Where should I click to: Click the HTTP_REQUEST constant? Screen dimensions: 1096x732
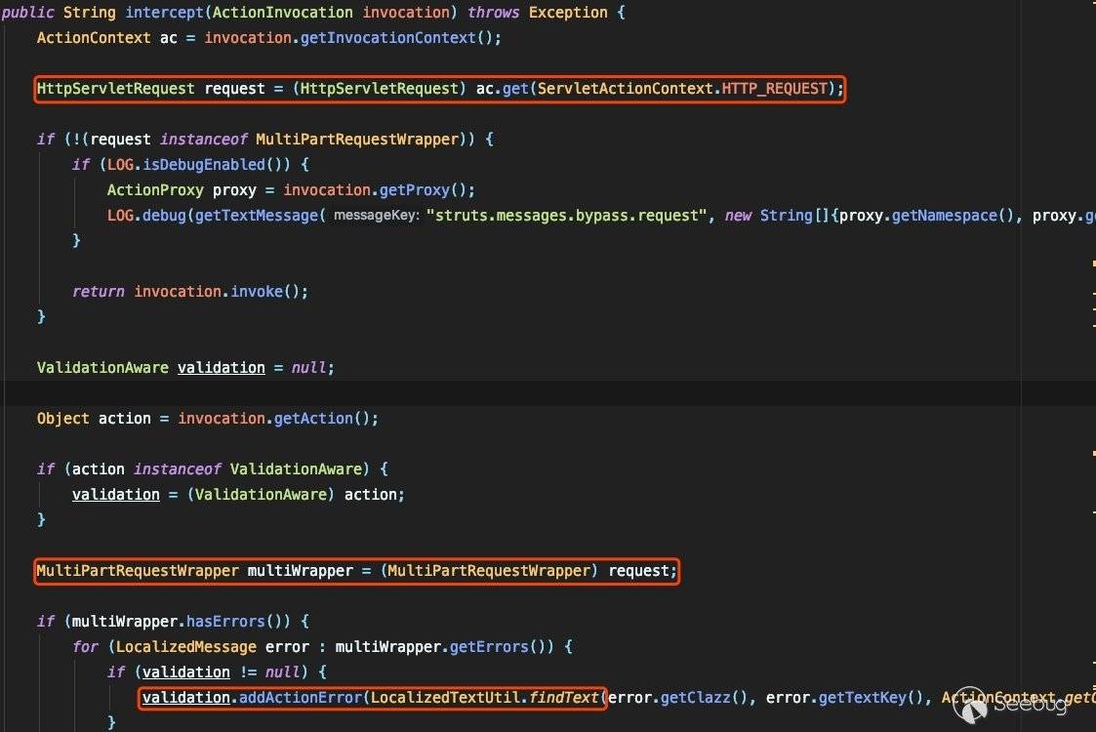point(775,89)
